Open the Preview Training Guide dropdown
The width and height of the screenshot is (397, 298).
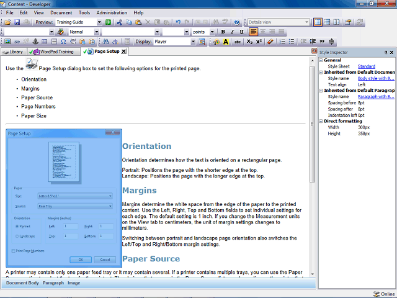click(99, 22)
